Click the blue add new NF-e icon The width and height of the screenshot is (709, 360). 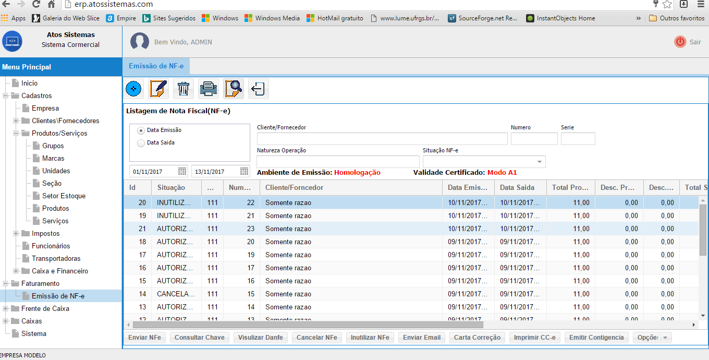(x=134, y=89)
